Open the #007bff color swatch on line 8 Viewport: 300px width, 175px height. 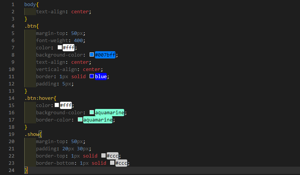(92, 55)
